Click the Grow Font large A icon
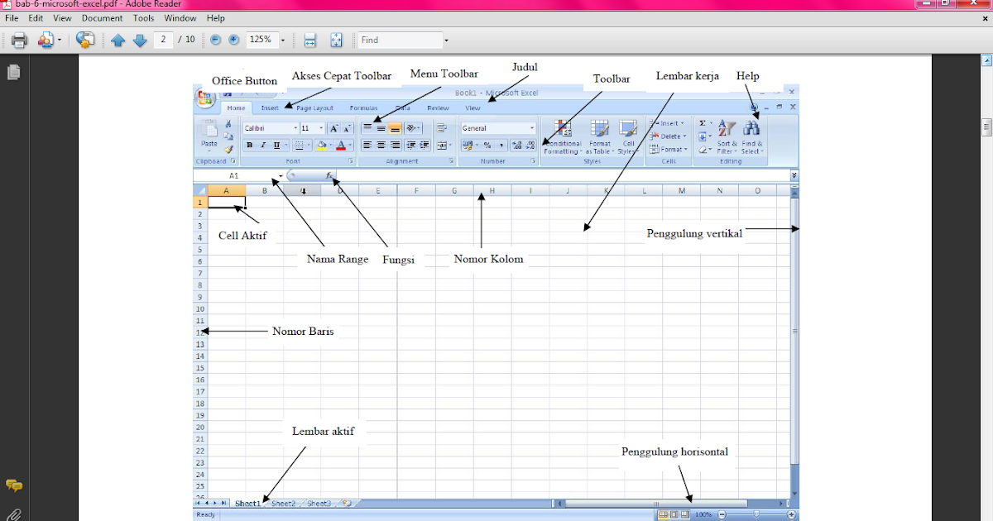 [x=333, y=128]
